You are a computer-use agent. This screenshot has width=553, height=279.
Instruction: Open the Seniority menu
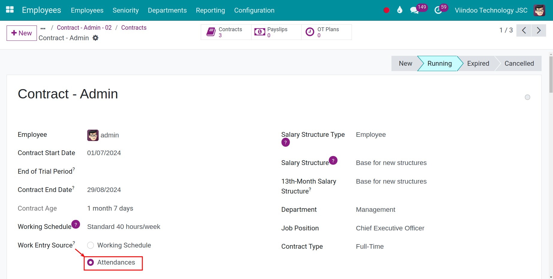[x=126, y=10]
